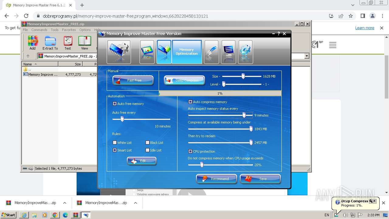Toggle the Smart List rule
The height and width of the screenshot is (219, 389).
click(x=115, y=150)
